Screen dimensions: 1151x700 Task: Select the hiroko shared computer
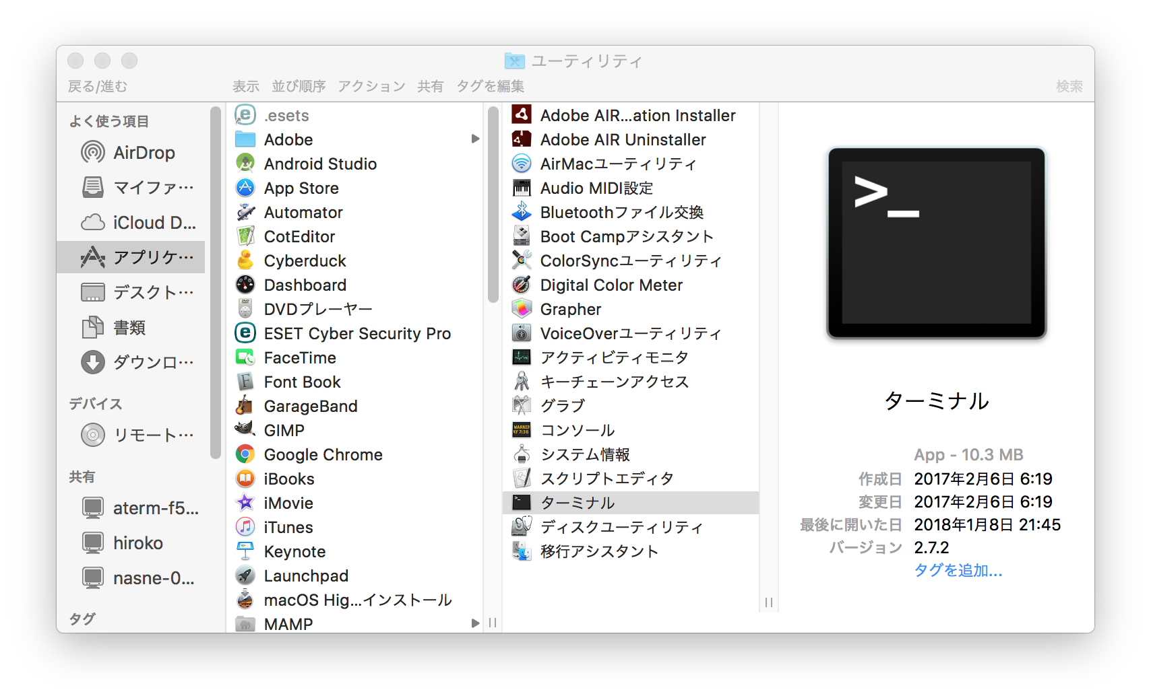coord(131,542)
